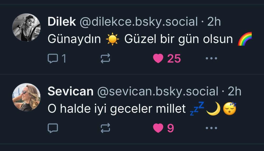264x151 pixels.
Task: Open the post text 'Güzel bir gün olsun'
Action: pyautogui.click(x=178, y=39)
